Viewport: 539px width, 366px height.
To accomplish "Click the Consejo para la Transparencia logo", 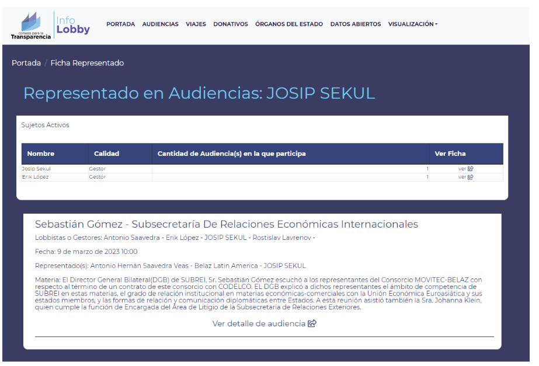I will coord(31,26).
